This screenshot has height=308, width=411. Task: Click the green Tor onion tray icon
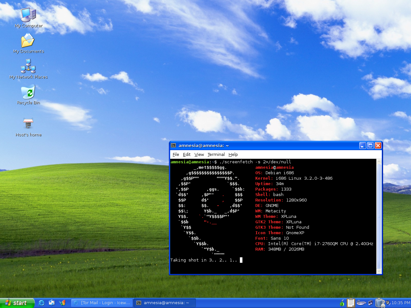(x=342, y=303)
